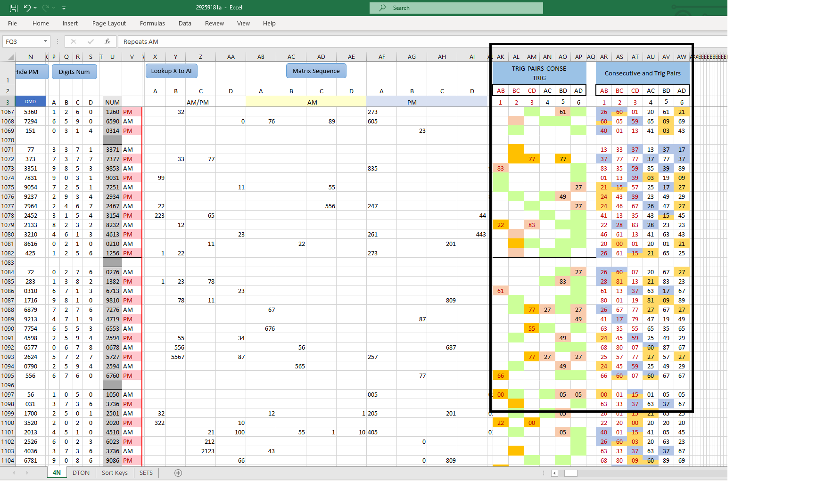Select cell 443 in row 1080
The image size is (833, 481).
pos(472,234)
